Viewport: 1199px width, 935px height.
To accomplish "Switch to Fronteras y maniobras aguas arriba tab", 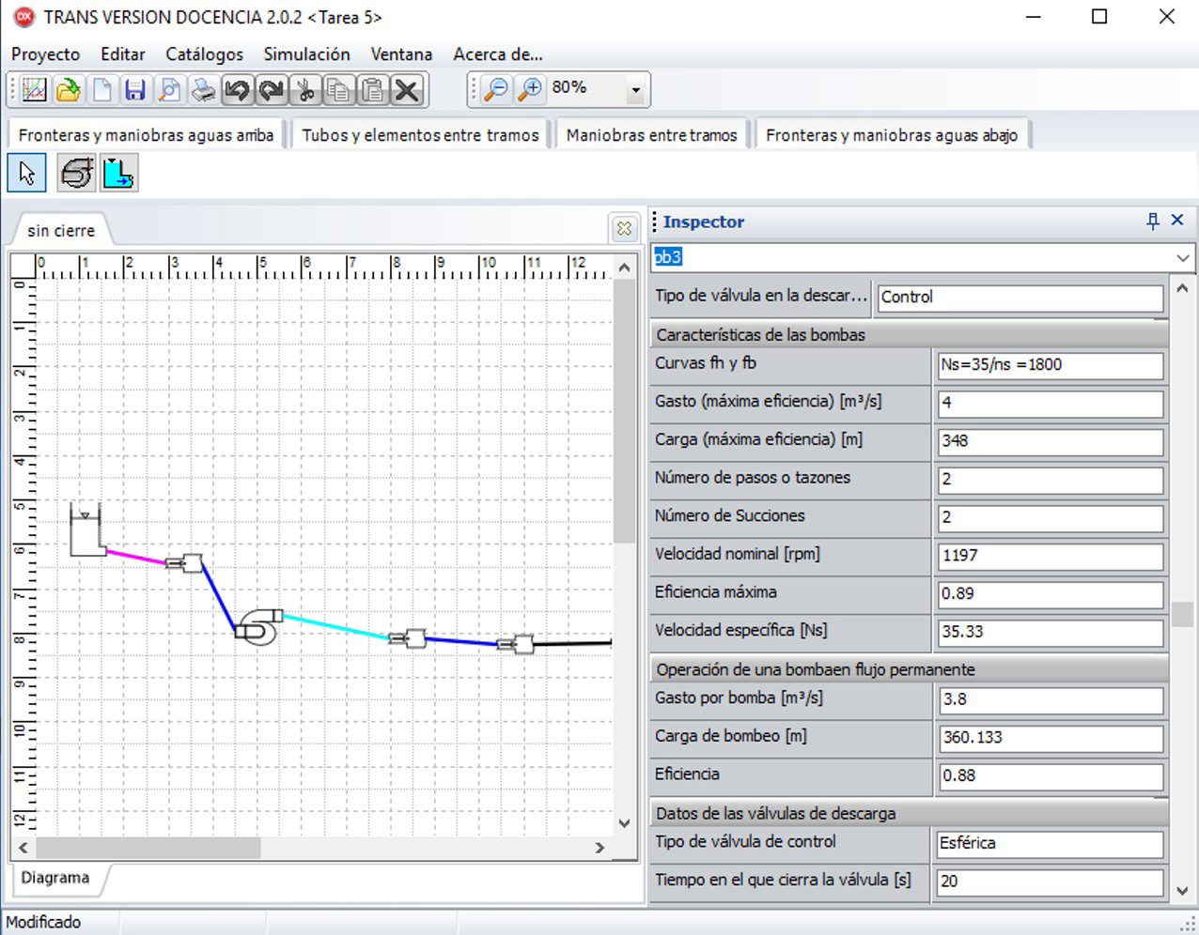I will click(146, 135).
